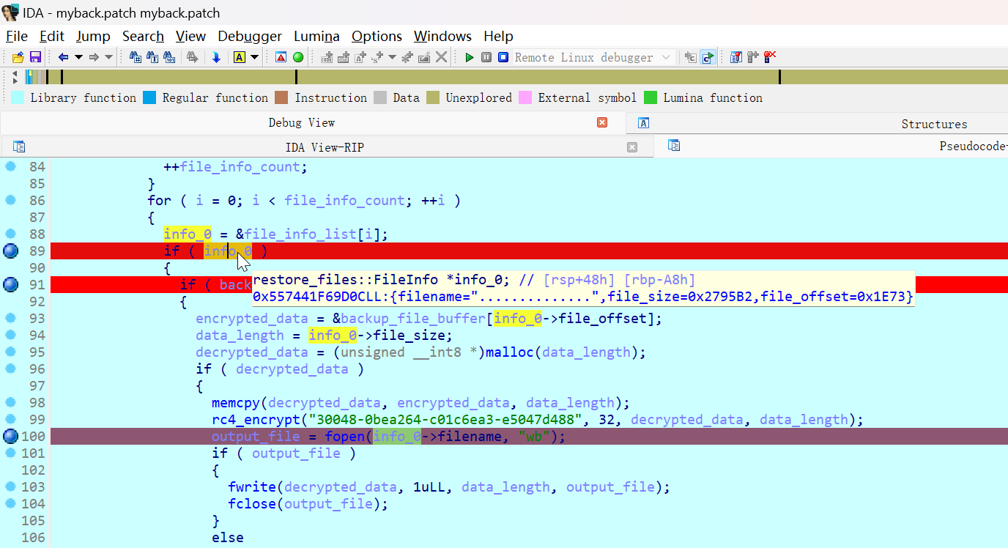Screen dimensions: 1008x548
Task: Click the Save database floppy icon
Action: coord(35,57)
